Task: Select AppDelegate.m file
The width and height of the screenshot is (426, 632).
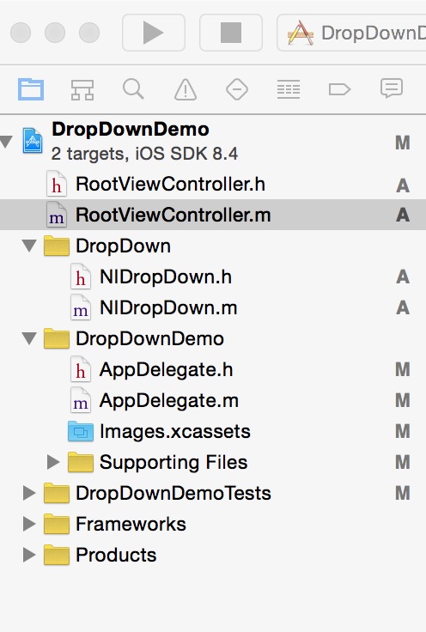Action: click(x=213, y=401)
